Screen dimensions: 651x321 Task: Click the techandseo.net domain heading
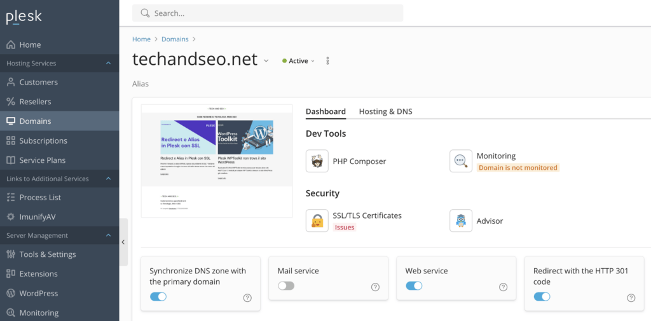[x=195, y=59]
